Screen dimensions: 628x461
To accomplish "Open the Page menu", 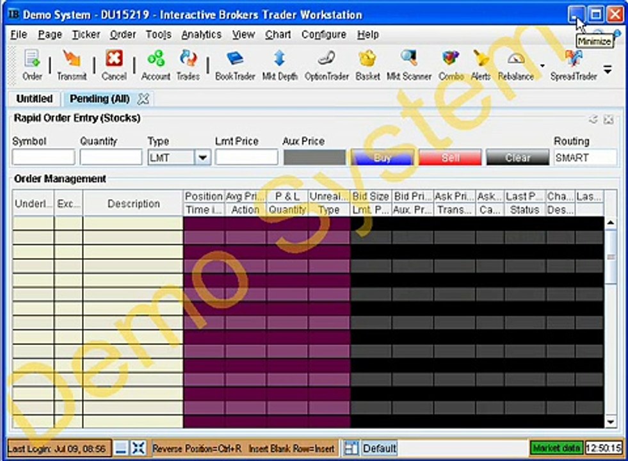I will coord(50,35).
